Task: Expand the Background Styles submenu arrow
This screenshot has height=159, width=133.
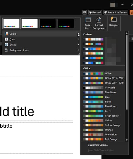Action: click(78, 50)
